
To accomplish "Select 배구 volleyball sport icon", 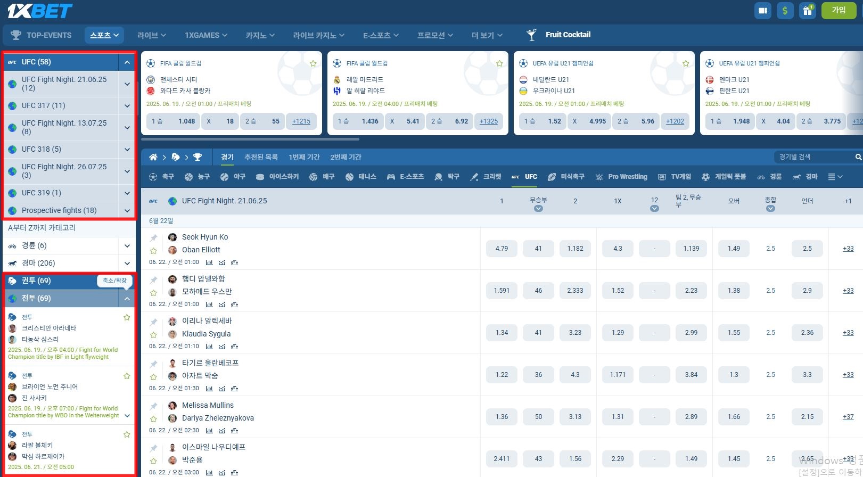I will click(322, 177).
